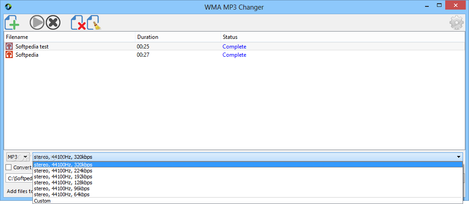Sort list by Status column header
Screen dimensions: 469x204
point(343,37)
